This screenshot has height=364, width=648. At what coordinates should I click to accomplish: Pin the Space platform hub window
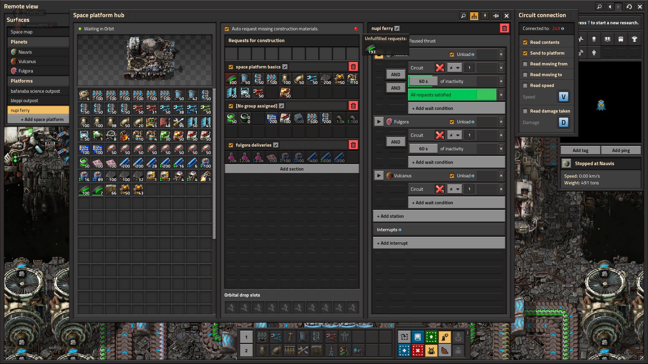(496, 16)
